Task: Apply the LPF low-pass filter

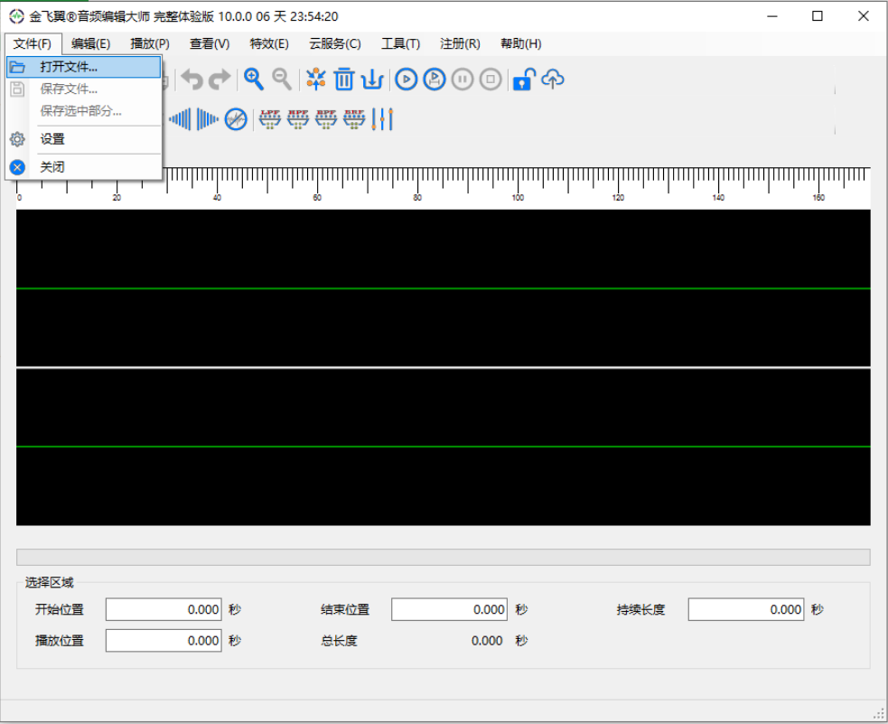Action: pyautogui.click(x=269, y=119)
